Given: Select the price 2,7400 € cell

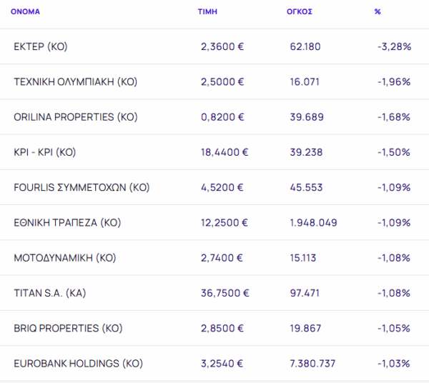Looking at the screenshot, I should (x=222, y=258).
